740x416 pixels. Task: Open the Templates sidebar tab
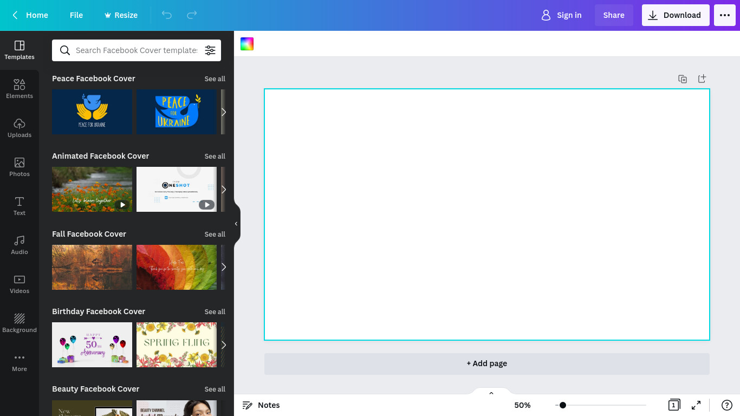(20, 50)
